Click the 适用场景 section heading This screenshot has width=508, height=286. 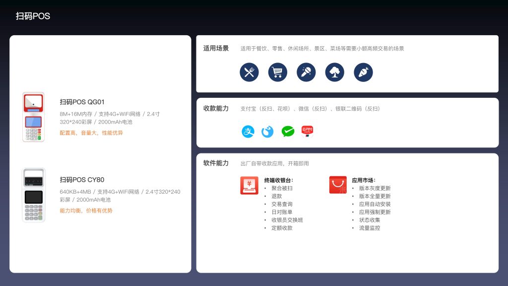click(216, 48)
